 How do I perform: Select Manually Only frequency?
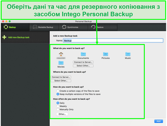coord(58,109)
